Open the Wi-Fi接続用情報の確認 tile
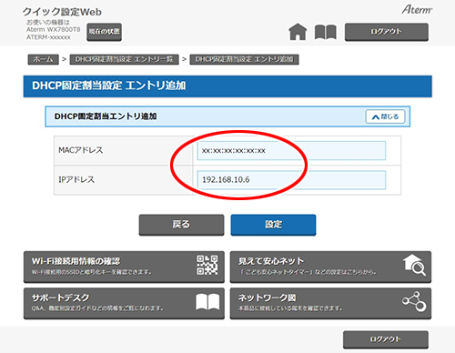455x353 pixels. point(124,267)
